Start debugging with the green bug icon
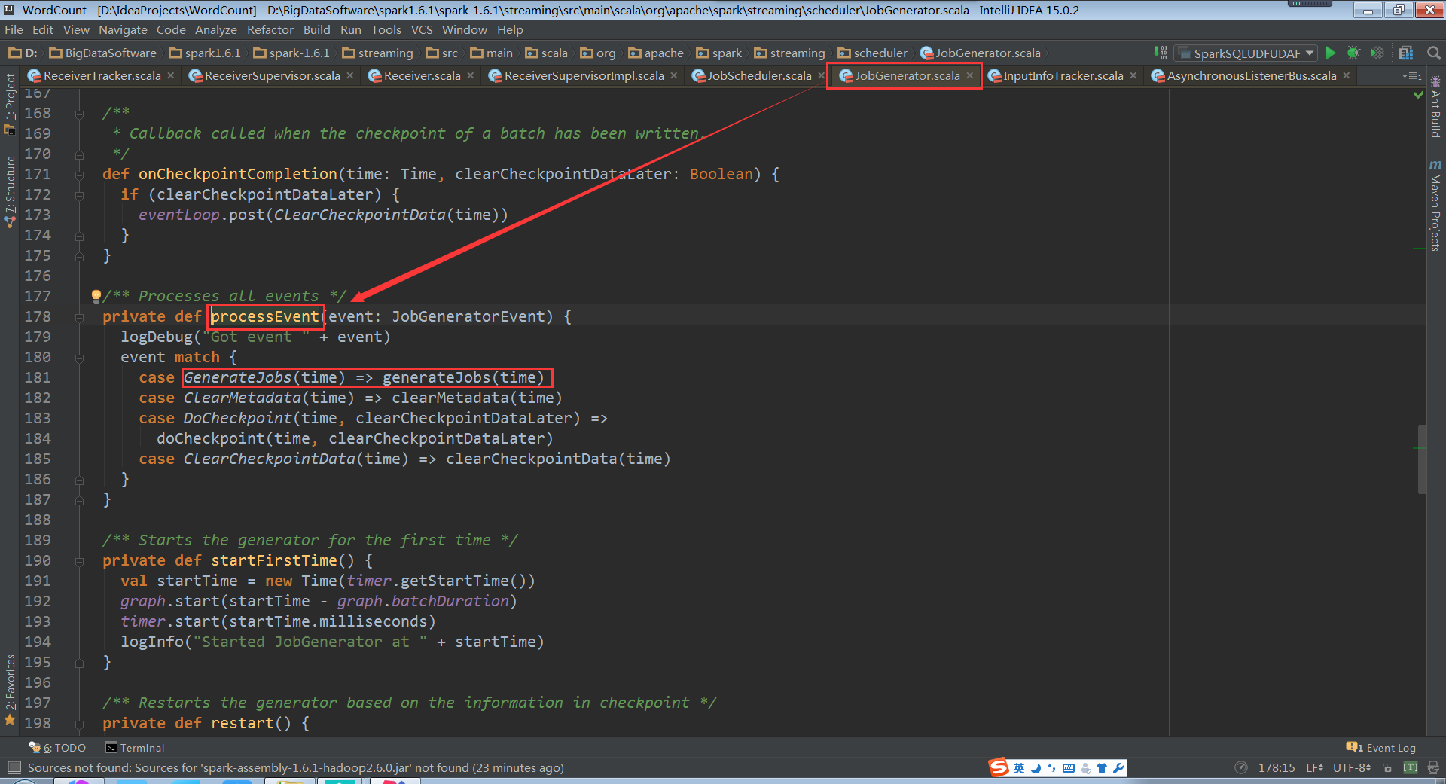Image resolution: width=1446 pixels, height=784 pixels. (x=1353, y=53)
